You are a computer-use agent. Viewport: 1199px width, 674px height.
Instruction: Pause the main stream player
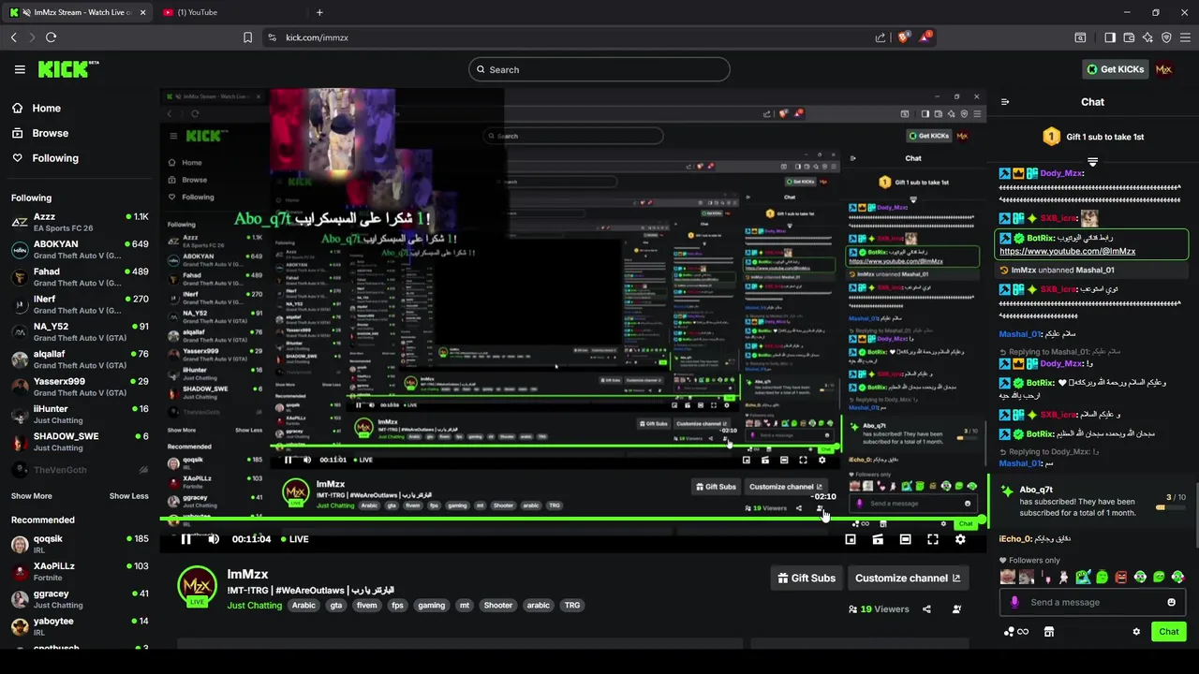point(186,539)
